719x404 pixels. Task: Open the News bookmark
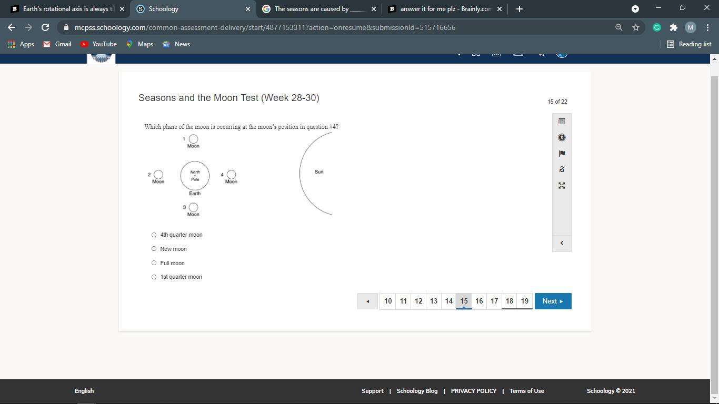coord(176,44)
